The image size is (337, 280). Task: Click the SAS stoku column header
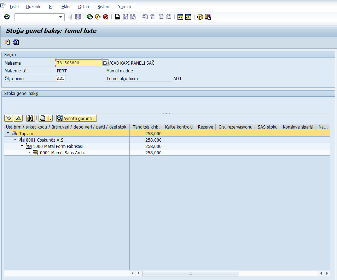pyautogui.click(x=268, y=127)
